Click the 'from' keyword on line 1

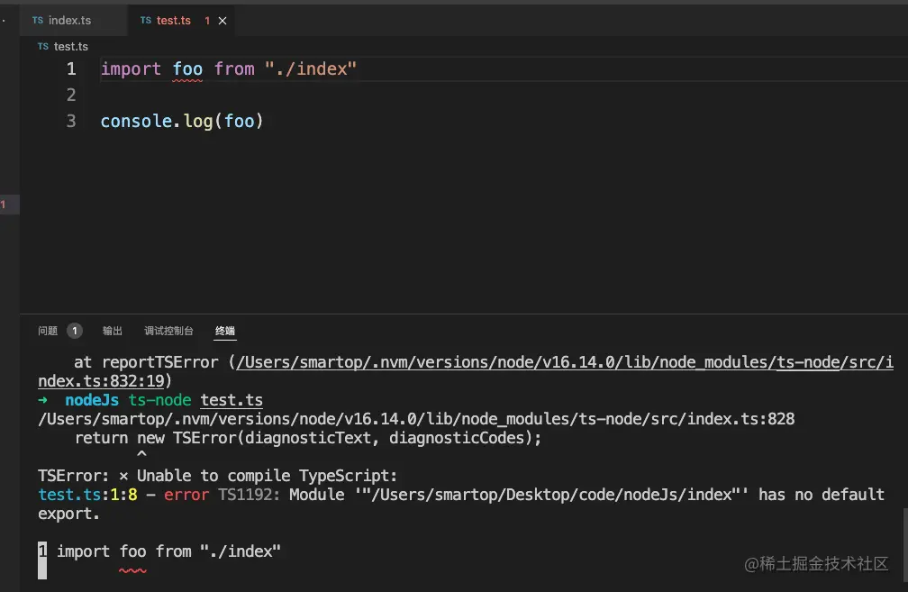[234, 68]
